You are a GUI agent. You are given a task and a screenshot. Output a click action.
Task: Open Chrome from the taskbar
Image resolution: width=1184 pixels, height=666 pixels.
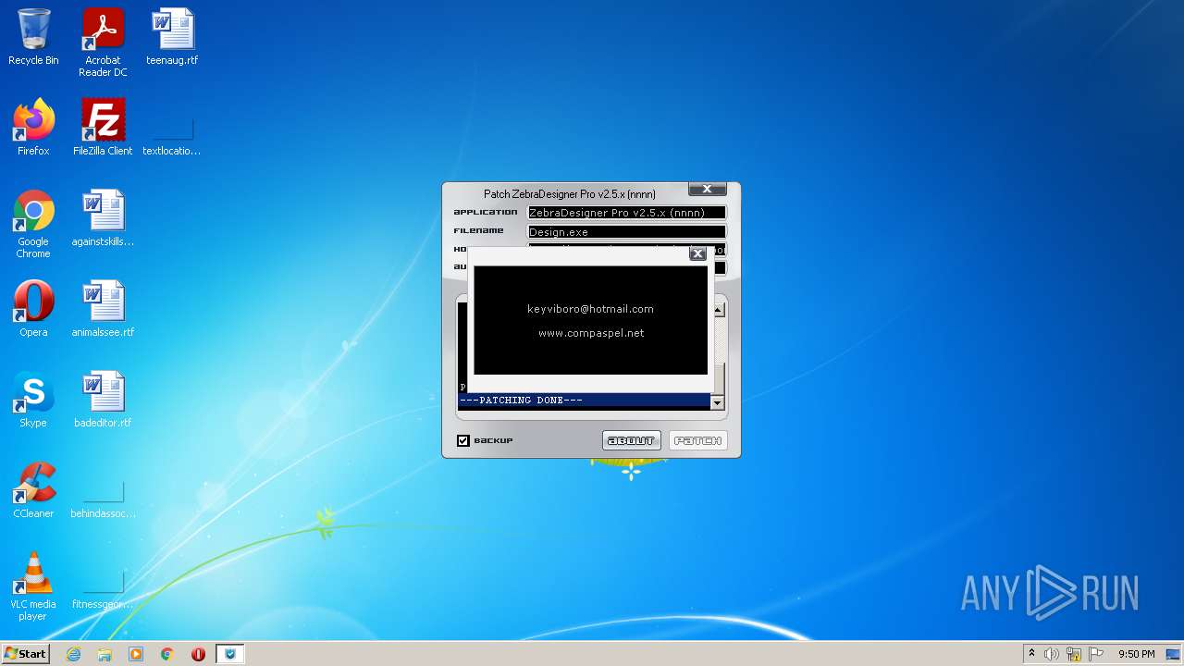pyautogui.click(x=167, y=654)
